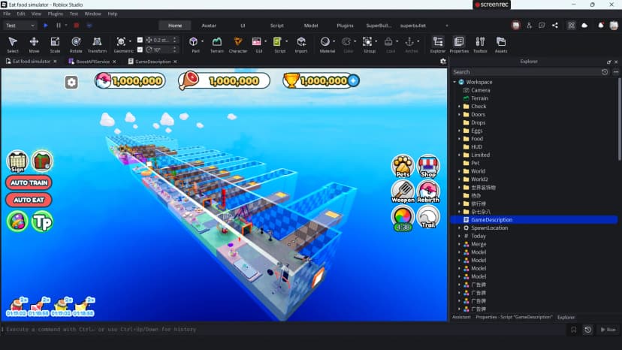Expand the World2 folder
Screen dimensions: 622x350
point(459,180)
